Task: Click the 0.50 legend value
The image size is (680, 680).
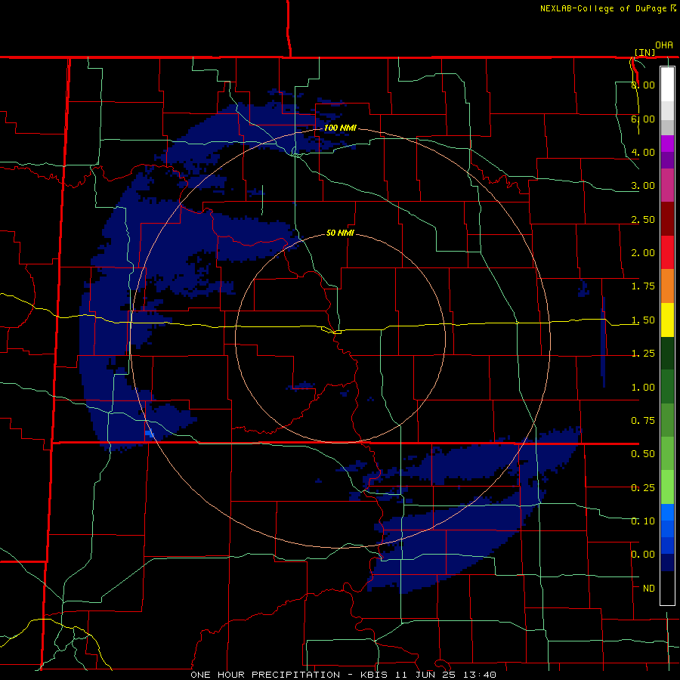Action: [x=643, y=454]
